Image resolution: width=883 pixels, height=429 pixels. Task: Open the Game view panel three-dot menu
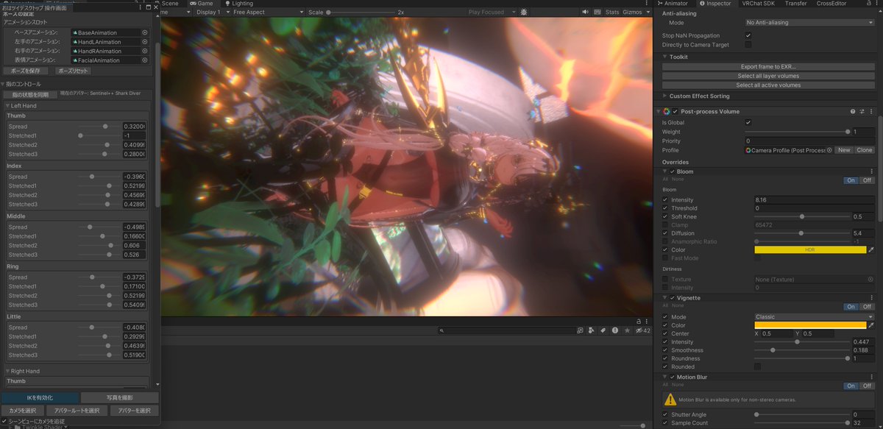coord(648,4)
